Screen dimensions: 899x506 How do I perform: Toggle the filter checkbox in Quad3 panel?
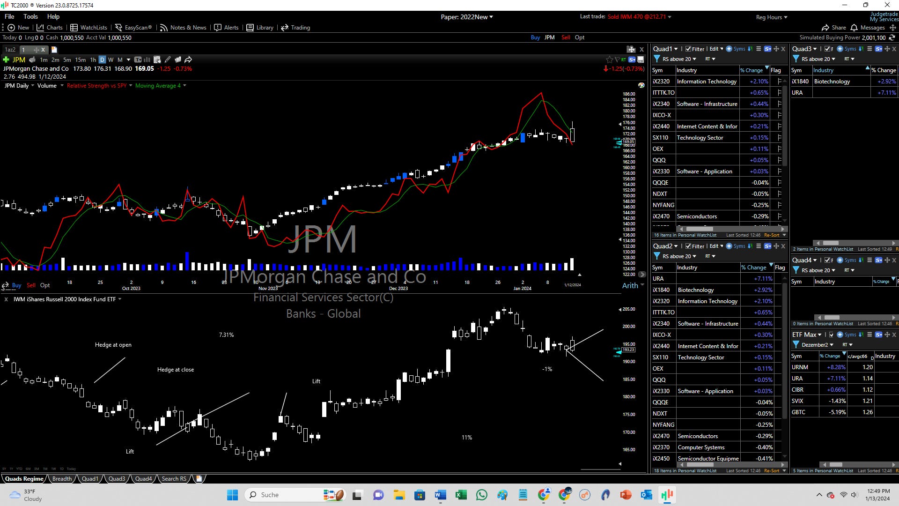pos(827,49)
